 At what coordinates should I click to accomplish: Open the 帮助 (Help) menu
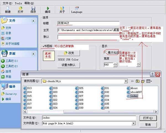(28, 3)
